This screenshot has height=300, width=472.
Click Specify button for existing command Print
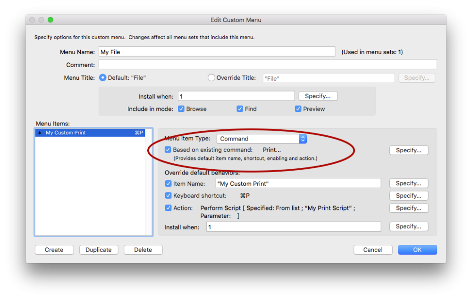coord(408,150)
